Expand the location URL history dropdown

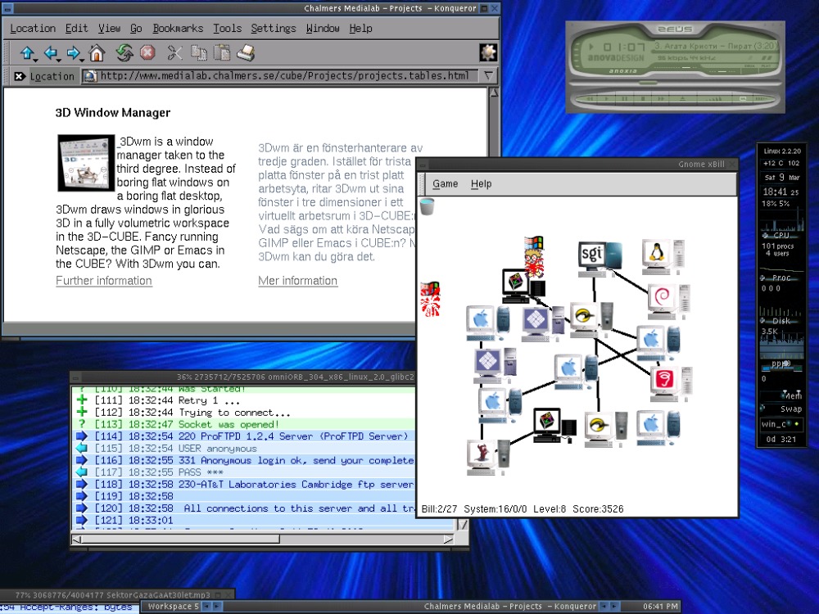(488, 76)
